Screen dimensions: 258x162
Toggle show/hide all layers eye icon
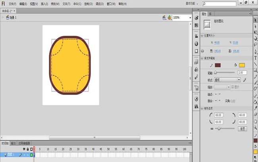pyautogui.click(x=24, y=149)
